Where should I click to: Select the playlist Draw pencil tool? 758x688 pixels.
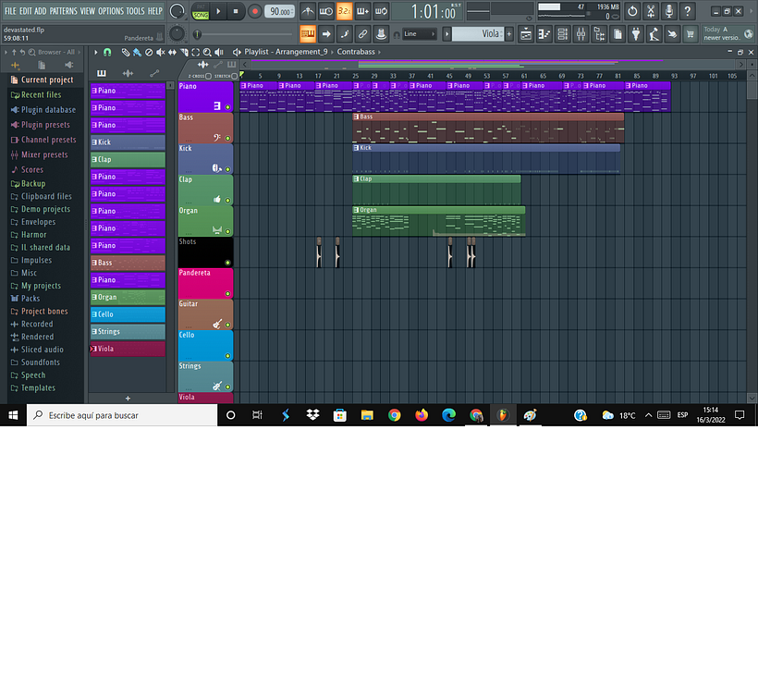(x=125, y=52)
